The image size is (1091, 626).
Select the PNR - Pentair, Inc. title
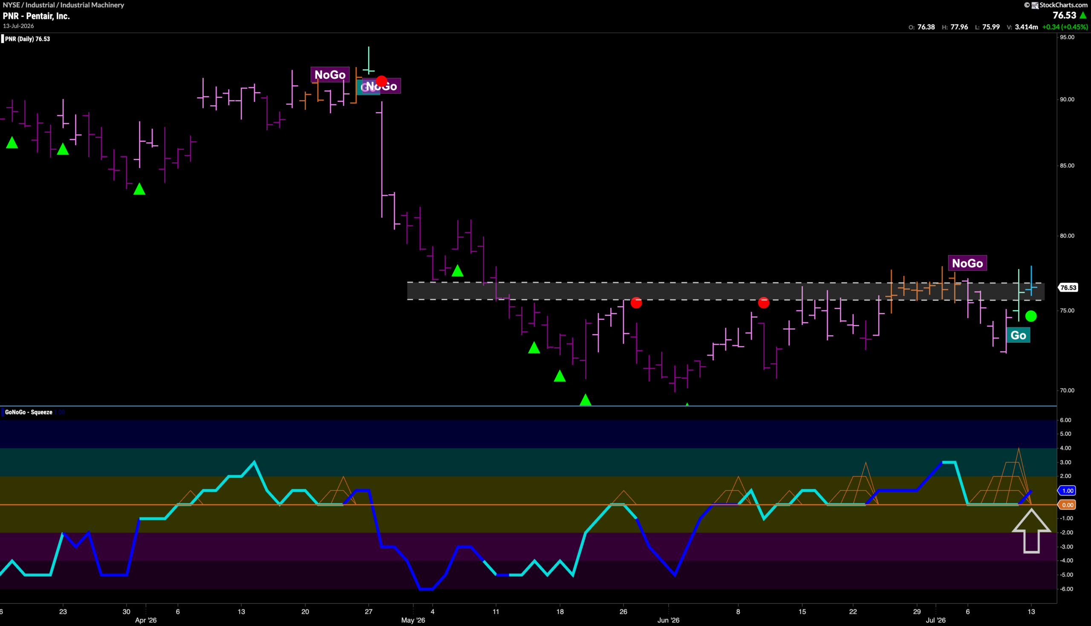coord(36,16)
